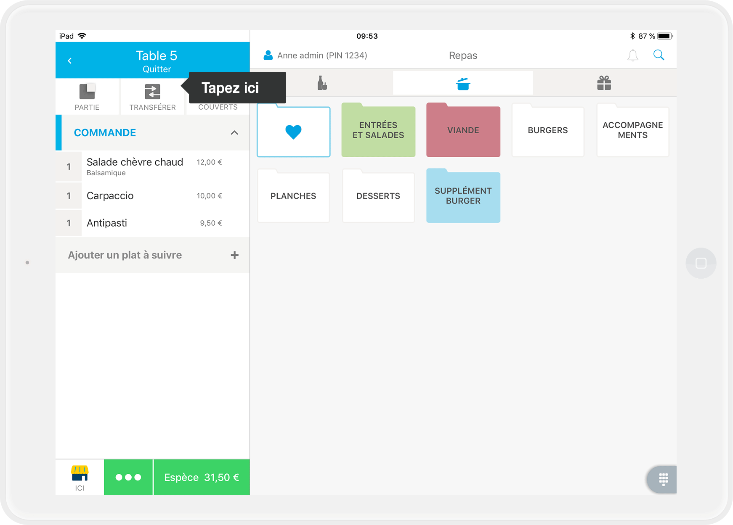This screenshot has width=733, height=525.
Task: Tap the Anne admin user icon
Action: coord(268,55)
